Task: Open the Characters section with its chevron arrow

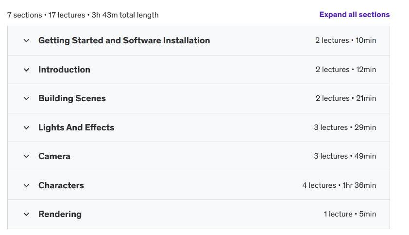Action: tap(27, 185)
